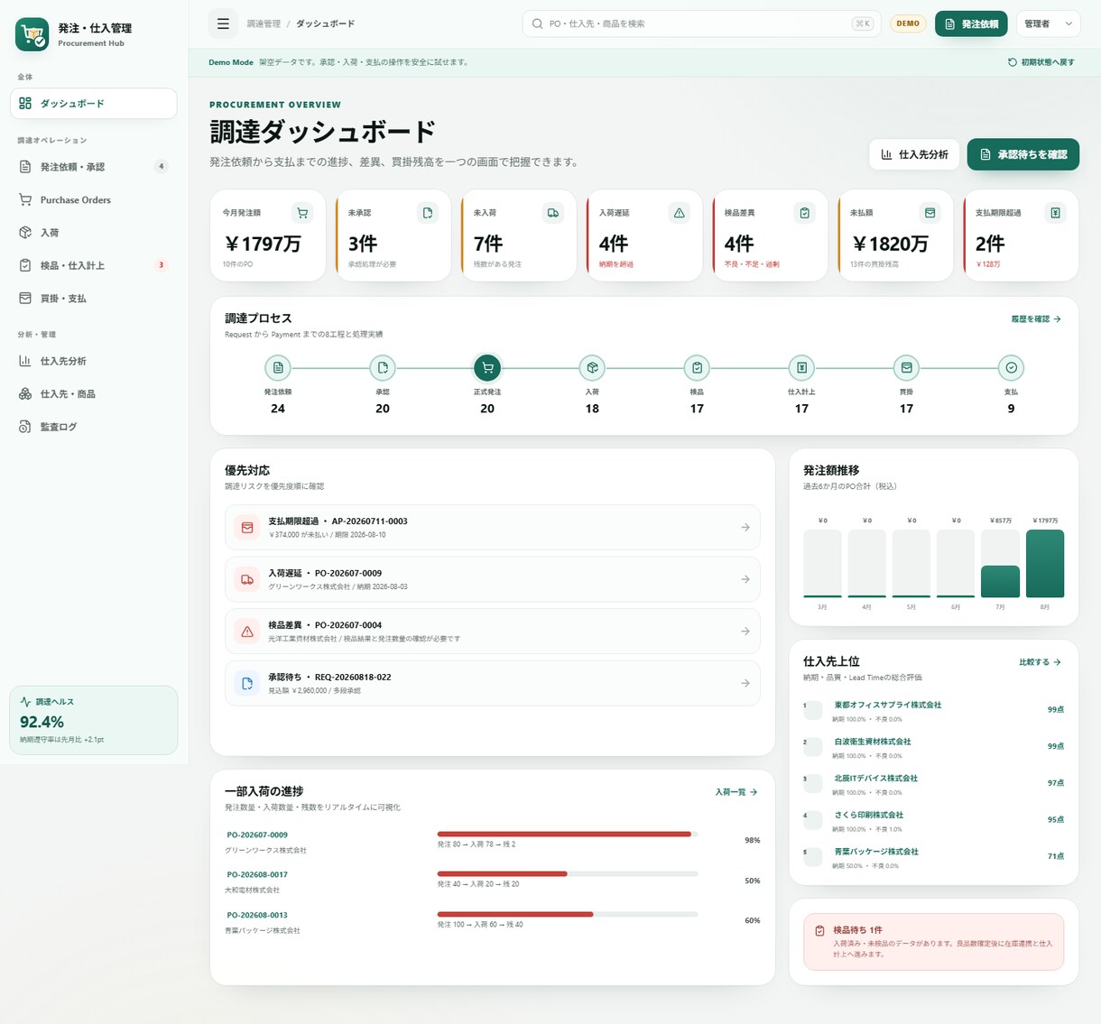Open 入荷 in the sidebar
The width and height of the screenshot is (1101, 1024).
point(94,233)
